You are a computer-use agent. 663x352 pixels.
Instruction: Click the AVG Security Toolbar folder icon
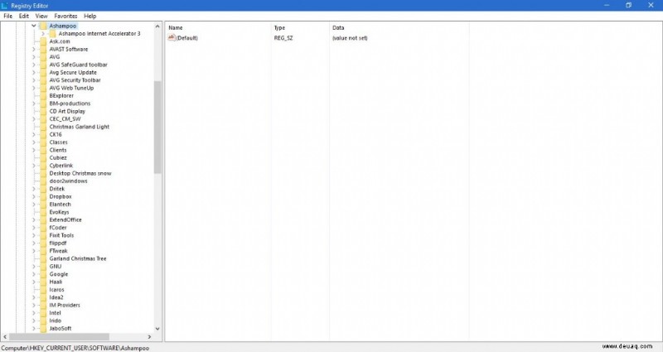[x=43, y=80]
